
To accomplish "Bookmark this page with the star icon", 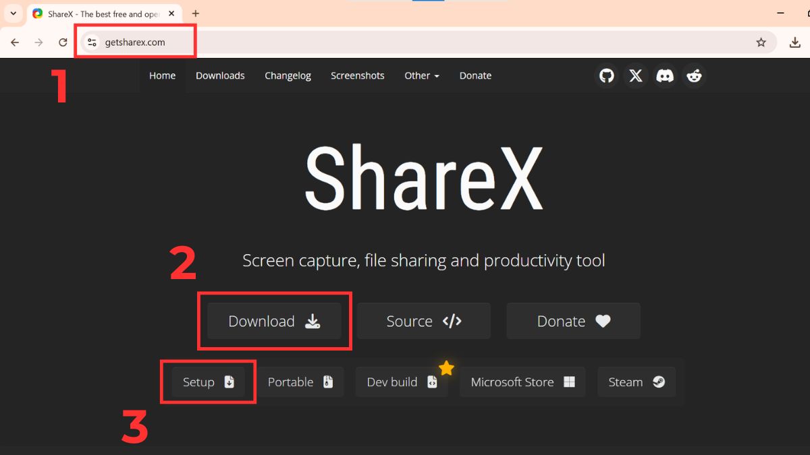I will [761, 42].
